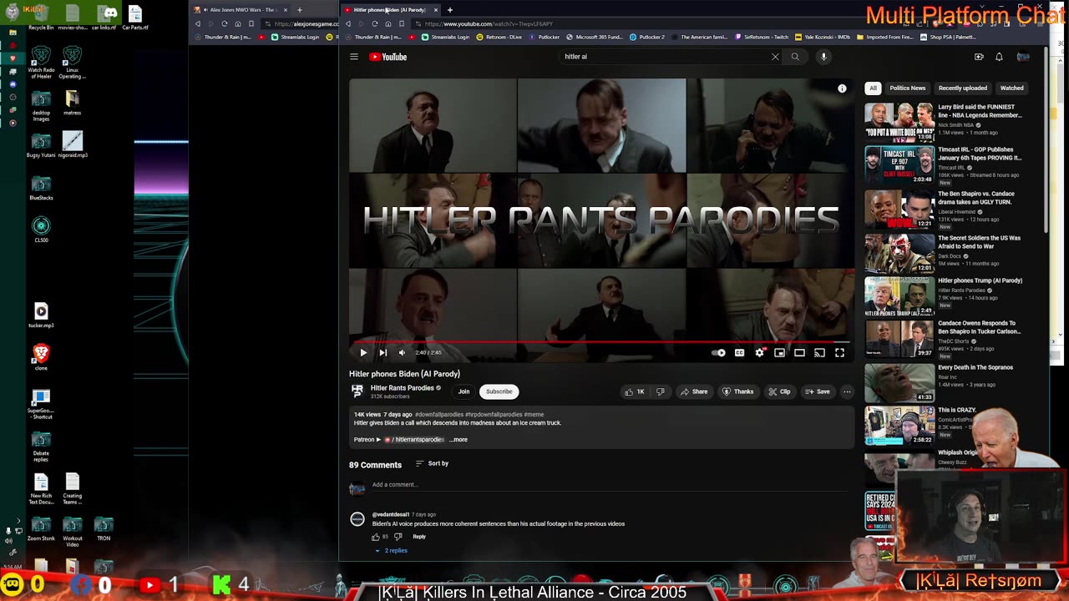Open the Car Parts.rtf desktop file
This screenshot has height=601, width=1069.
click(x=135, y=18)
